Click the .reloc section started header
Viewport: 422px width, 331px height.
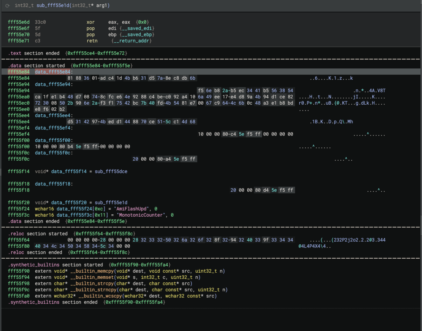(x=38, y=234)
